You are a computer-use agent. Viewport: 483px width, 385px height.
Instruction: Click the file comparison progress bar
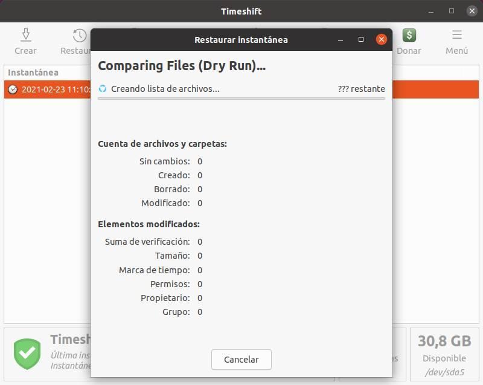(241, 99)
